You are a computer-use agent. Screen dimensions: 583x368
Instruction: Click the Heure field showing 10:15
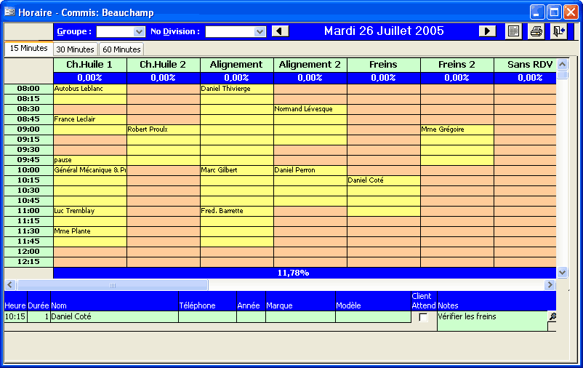pos(15,316)
